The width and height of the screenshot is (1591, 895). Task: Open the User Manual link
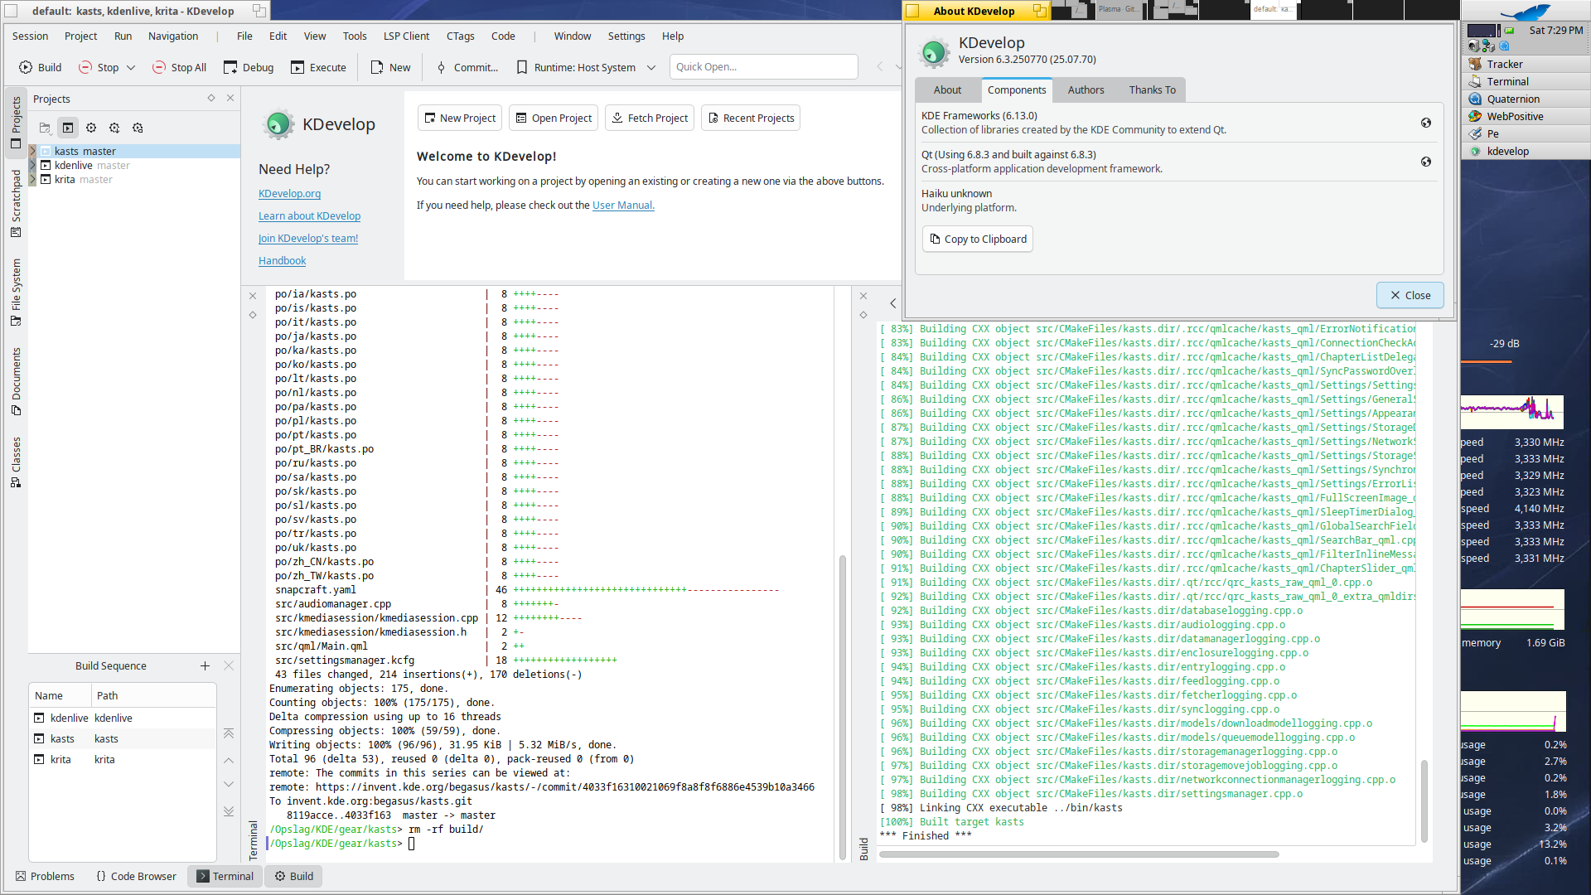point(623,205)
